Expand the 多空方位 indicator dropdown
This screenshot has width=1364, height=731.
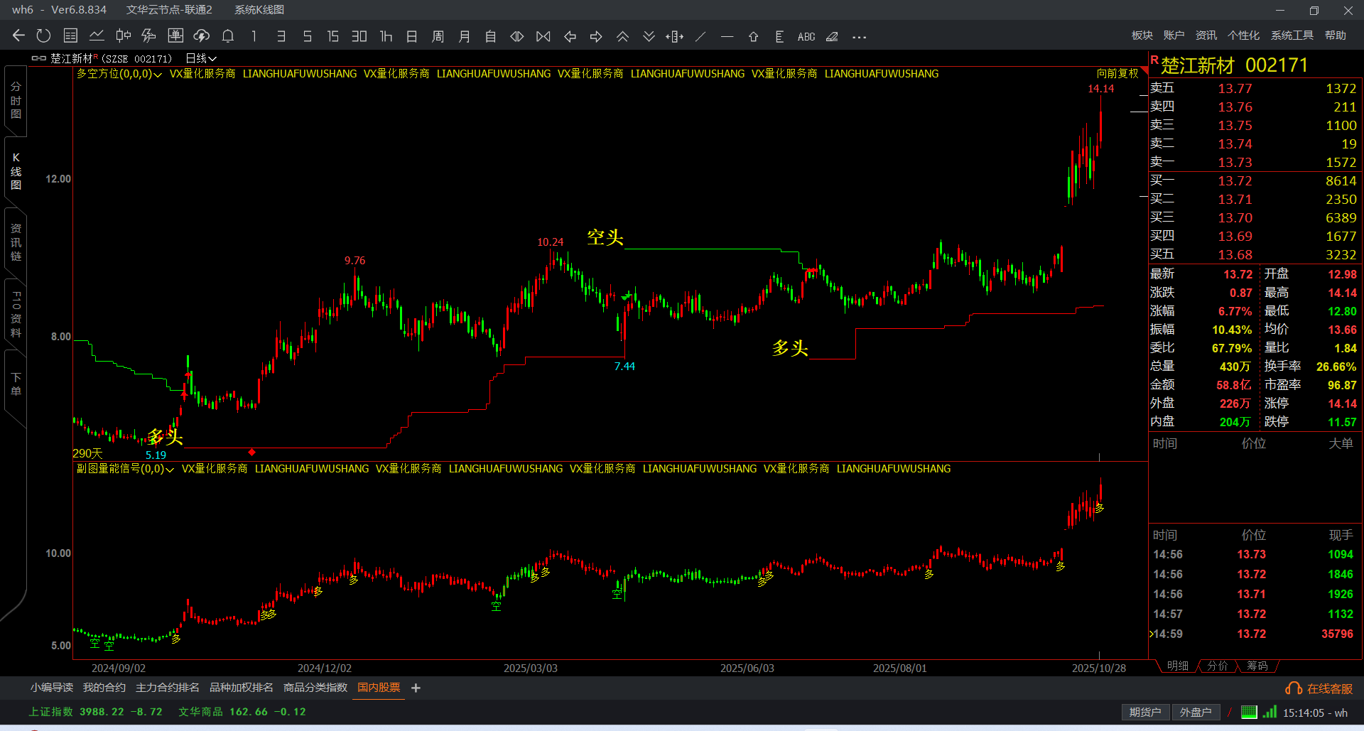pyautogui.click(x=119, y=74)
